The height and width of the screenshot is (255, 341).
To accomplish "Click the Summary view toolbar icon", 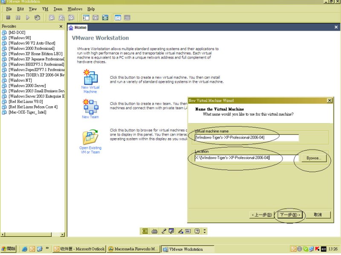I will pos(118,17).
